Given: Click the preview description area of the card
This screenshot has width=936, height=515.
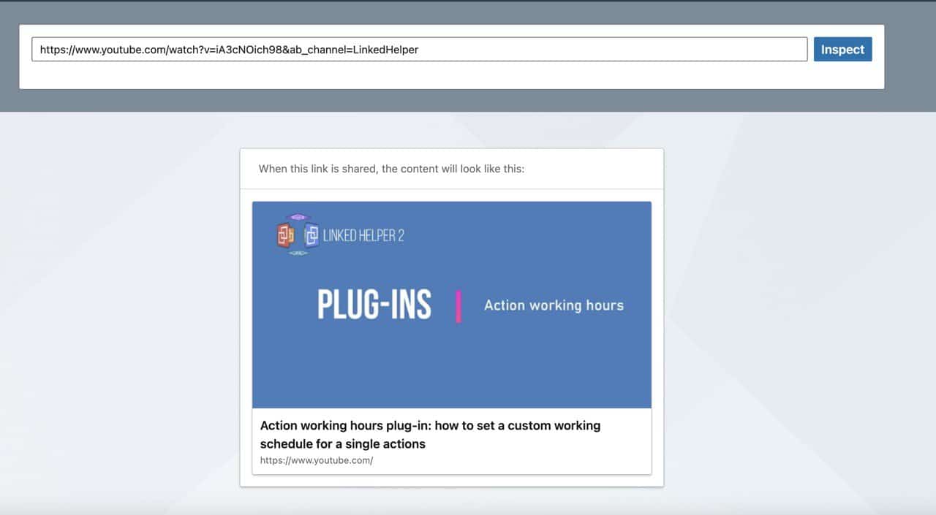Looking at the screenshot, I should (x=451, y=440).
